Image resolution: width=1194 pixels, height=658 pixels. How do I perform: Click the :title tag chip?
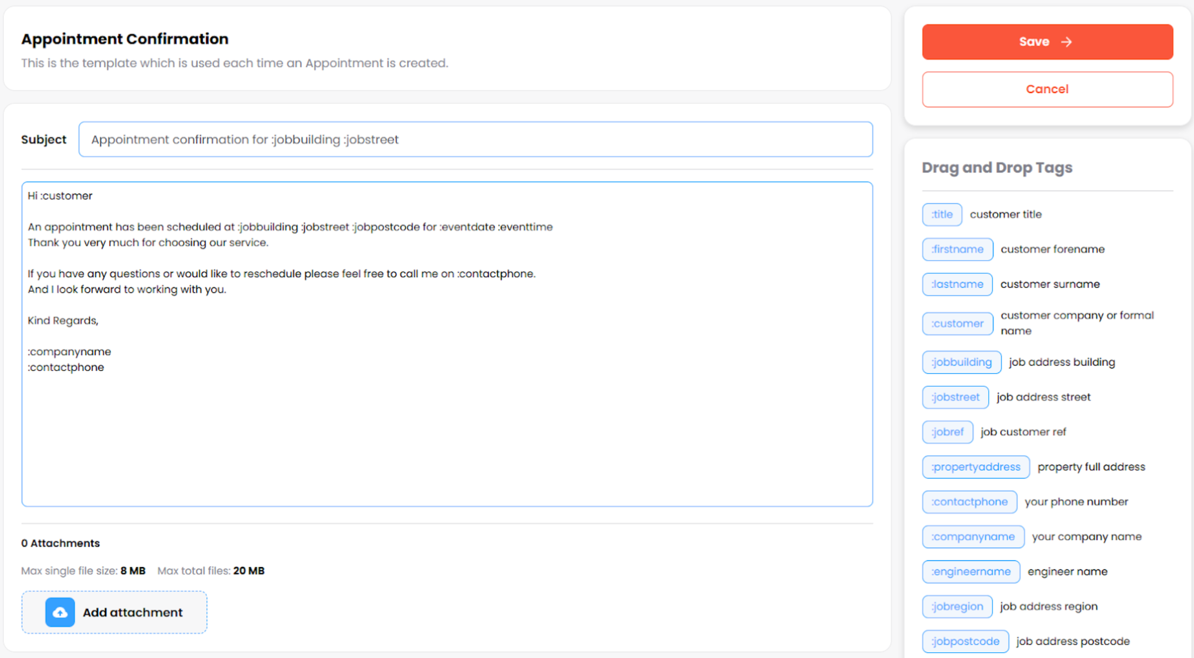click(x=942, y=214)
